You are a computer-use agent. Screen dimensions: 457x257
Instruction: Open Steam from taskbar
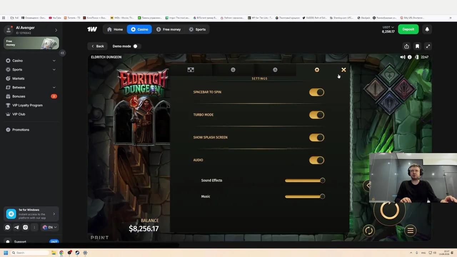tap(77, 253)
